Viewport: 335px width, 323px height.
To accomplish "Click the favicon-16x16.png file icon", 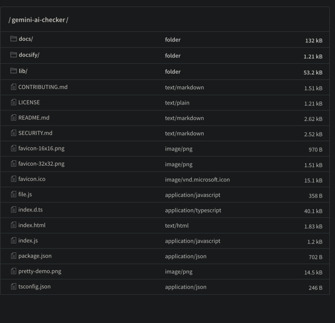I will pyautogui.click(x=14, y=148).
